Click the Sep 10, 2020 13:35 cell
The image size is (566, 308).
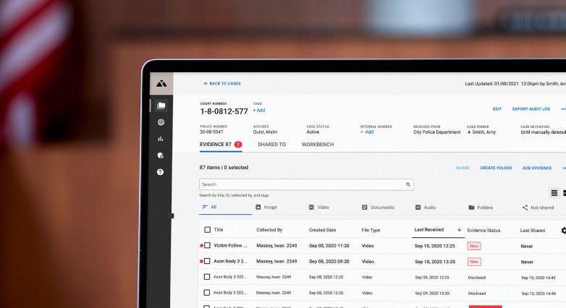(435, 262)
